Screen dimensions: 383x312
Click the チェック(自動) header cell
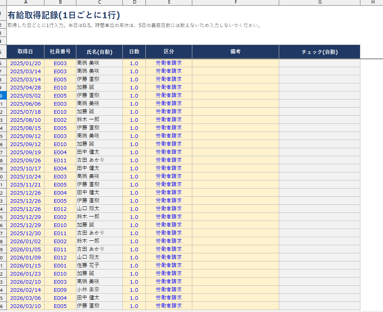(320, 52)
